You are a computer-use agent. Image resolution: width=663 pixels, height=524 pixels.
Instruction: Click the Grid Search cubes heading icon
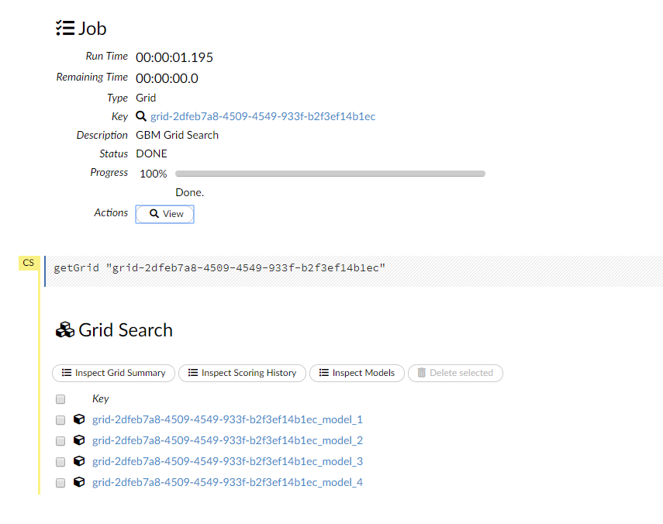[65, 330]
